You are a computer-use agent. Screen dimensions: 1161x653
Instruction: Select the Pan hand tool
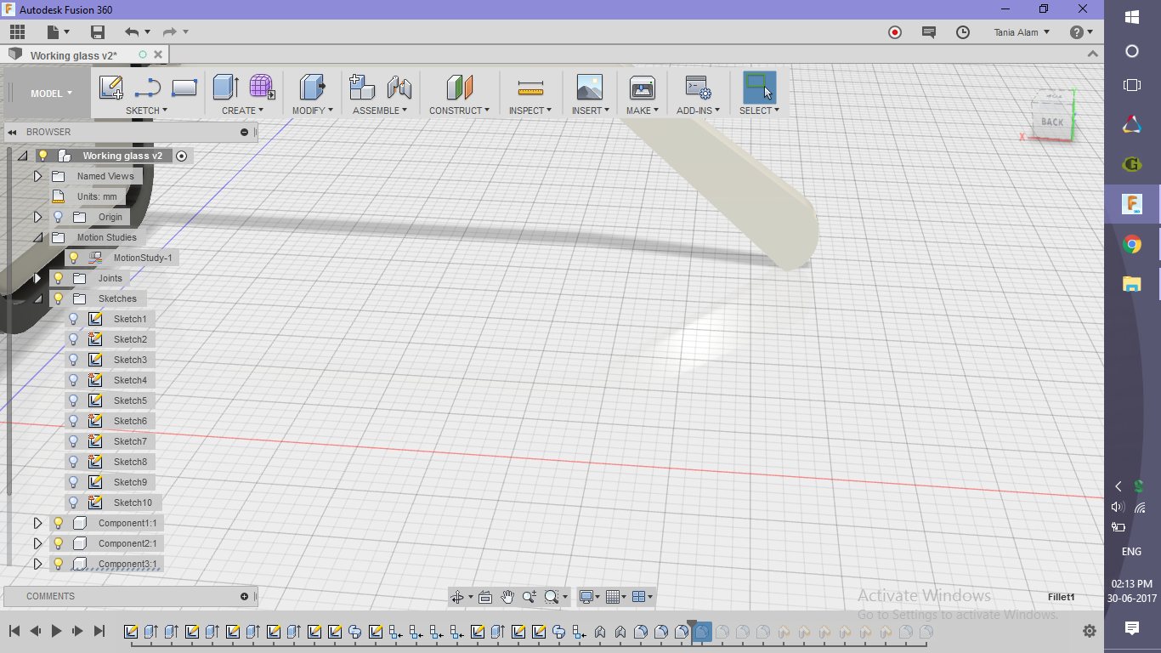click(507, 597)
